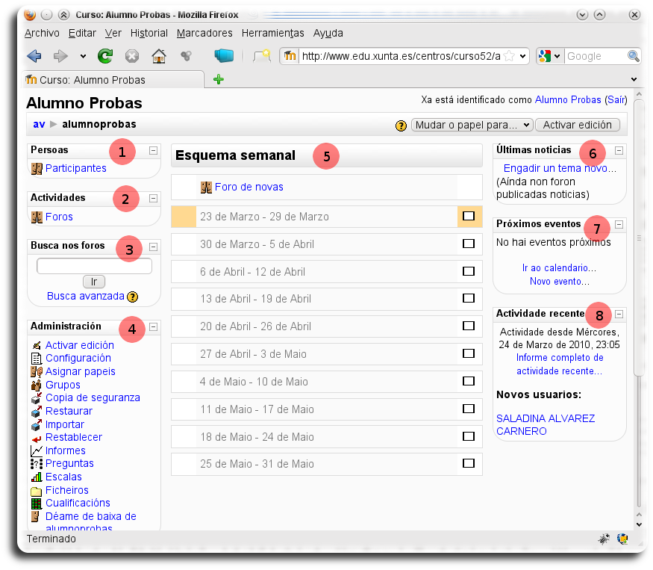Collapse the Últimas noticias block
653x570 pixels.
(x=618, y=150)
